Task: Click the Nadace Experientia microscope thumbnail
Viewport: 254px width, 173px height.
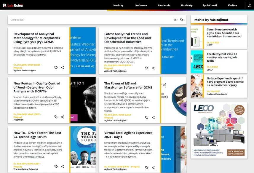Action: pyautogui.click(x=197, y=86)
